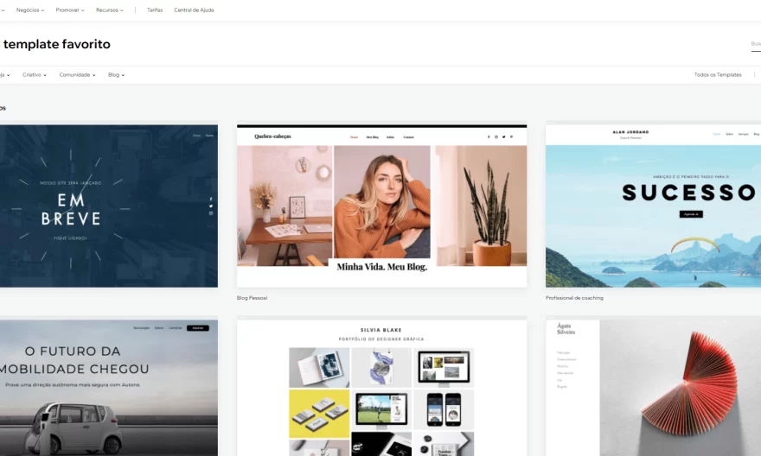
Task: Expand the Recursos dropdown in top navigation
Action: click(109, 10)
